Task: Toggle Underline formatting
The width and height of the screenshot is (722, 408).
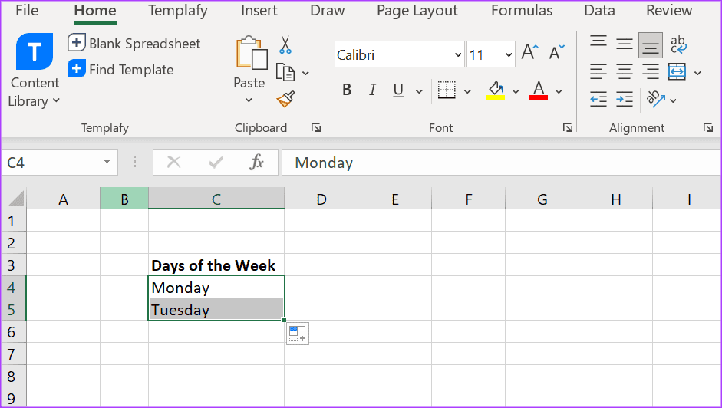Action: click(398, 90)
